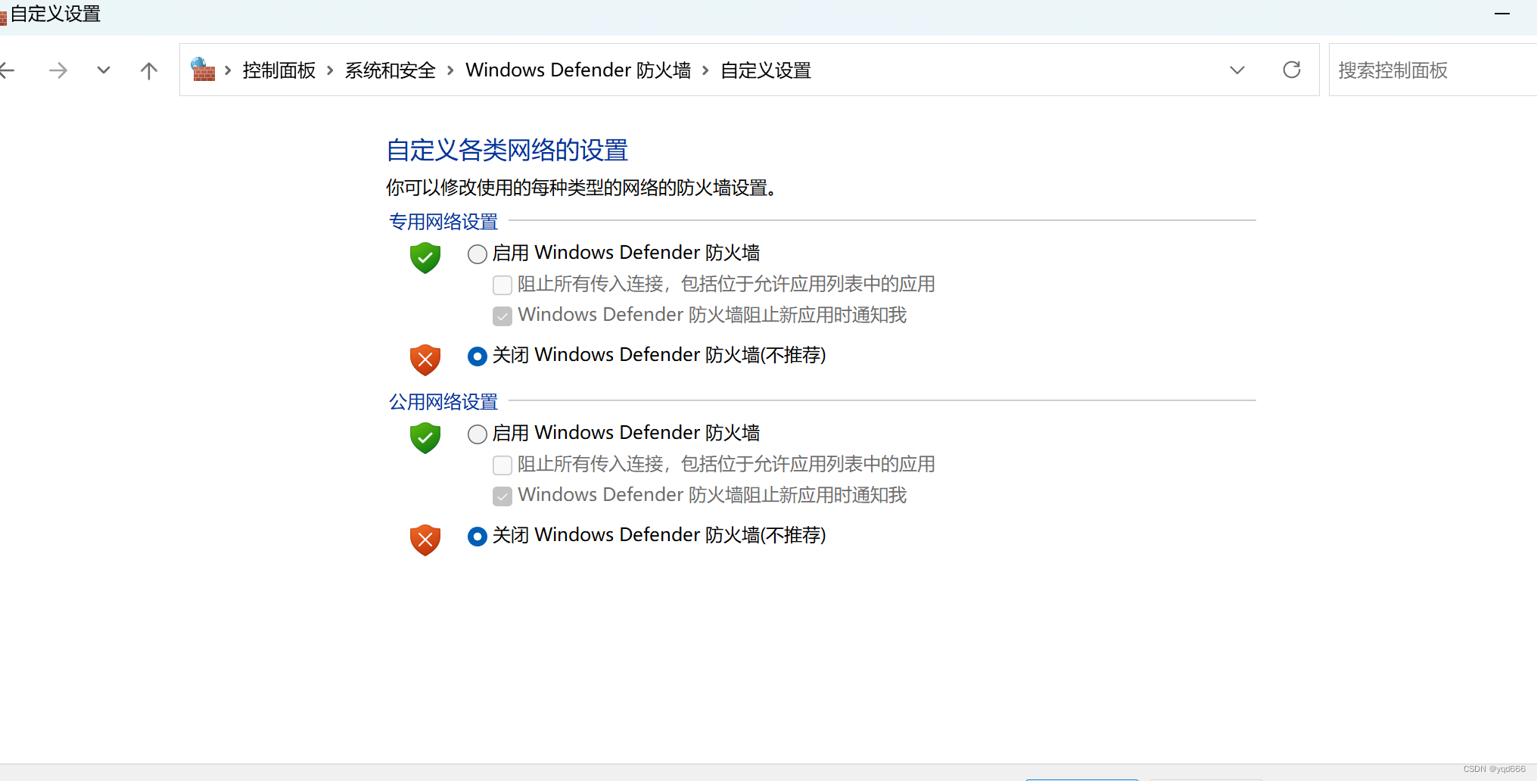Minimize the 自定义设置 window

pyautogui.click(x=1502, y=14)
